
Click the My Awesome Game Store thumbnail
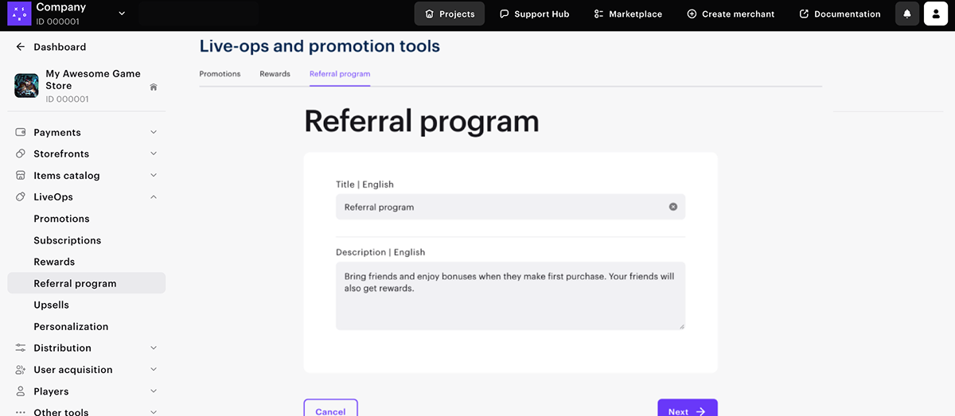26,86
